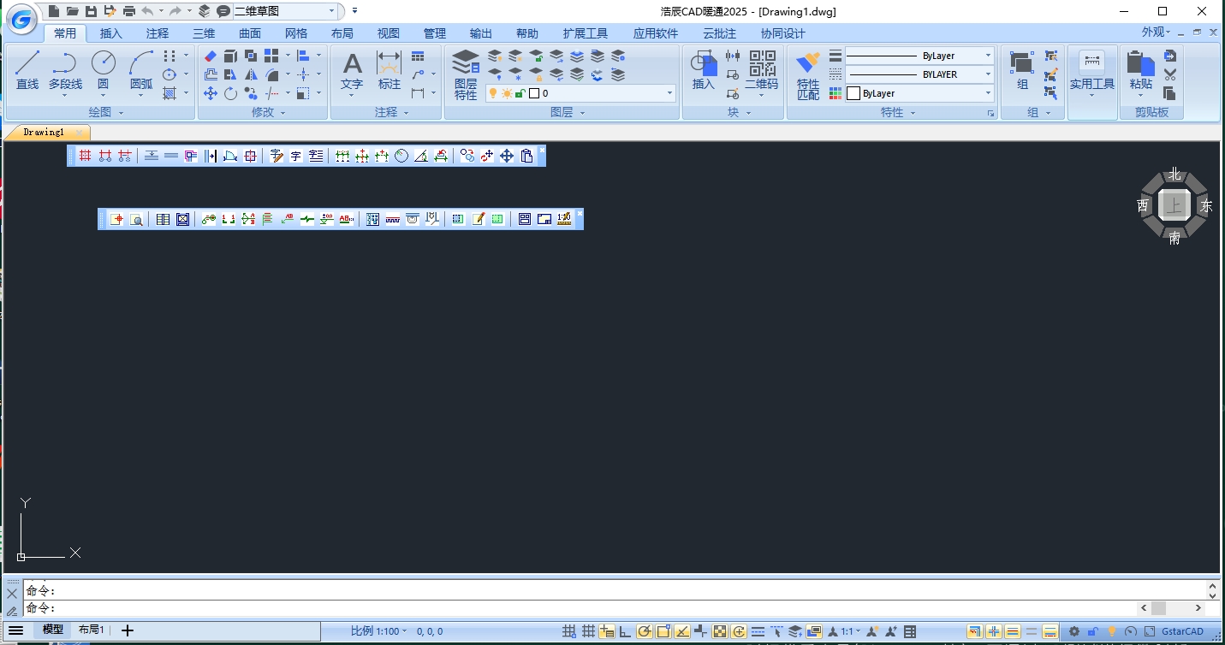
Task: Click the scissors cut icon in 剪贴板
Action: (1170, 74)
